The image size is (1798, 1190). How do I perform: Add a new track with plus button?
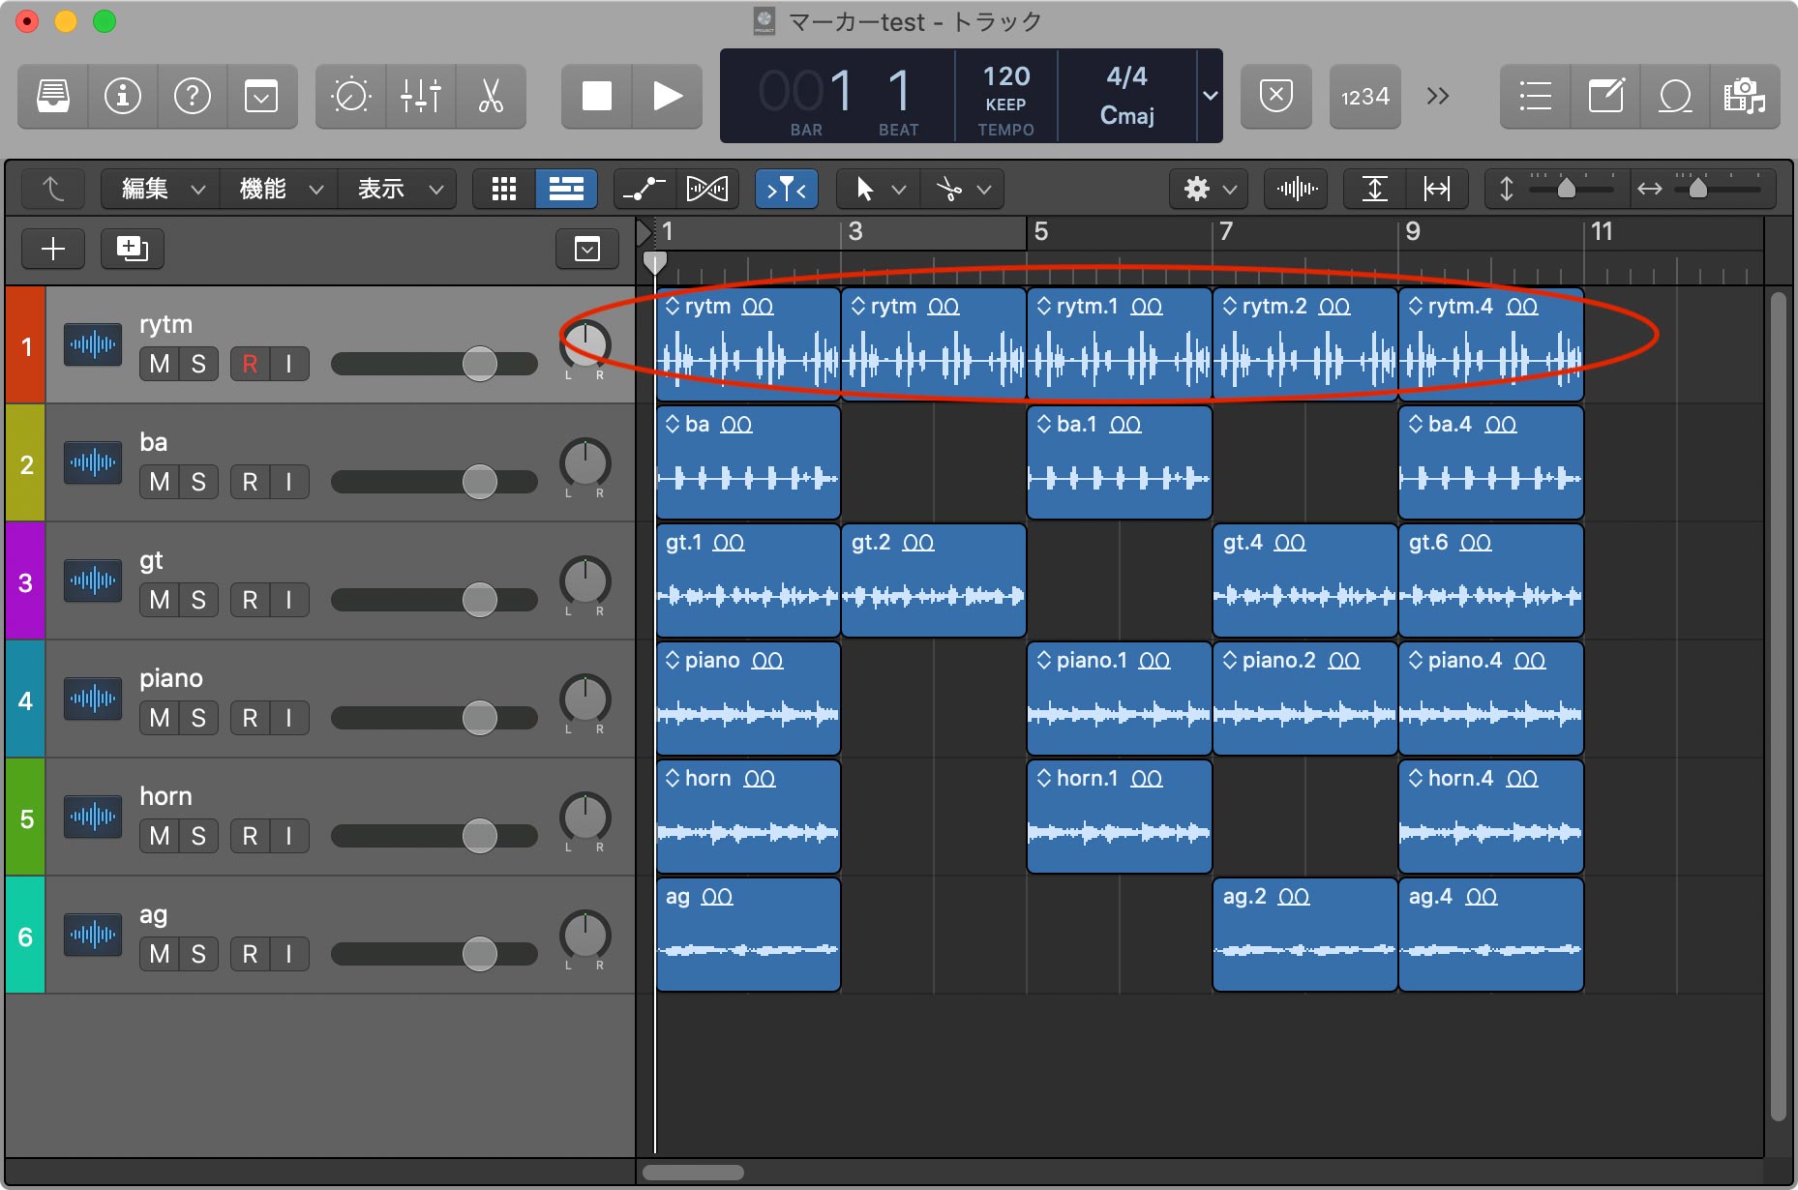tap(53, 250)
